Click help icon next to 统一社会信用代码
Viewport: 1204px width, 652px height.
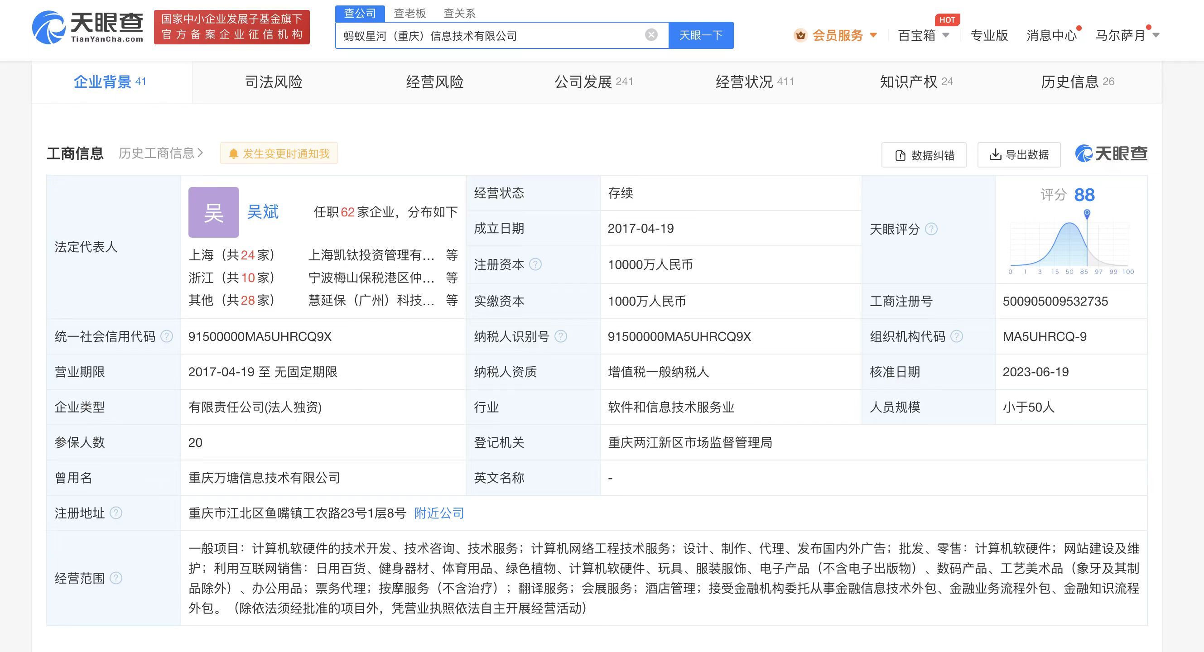coord(167,336)
